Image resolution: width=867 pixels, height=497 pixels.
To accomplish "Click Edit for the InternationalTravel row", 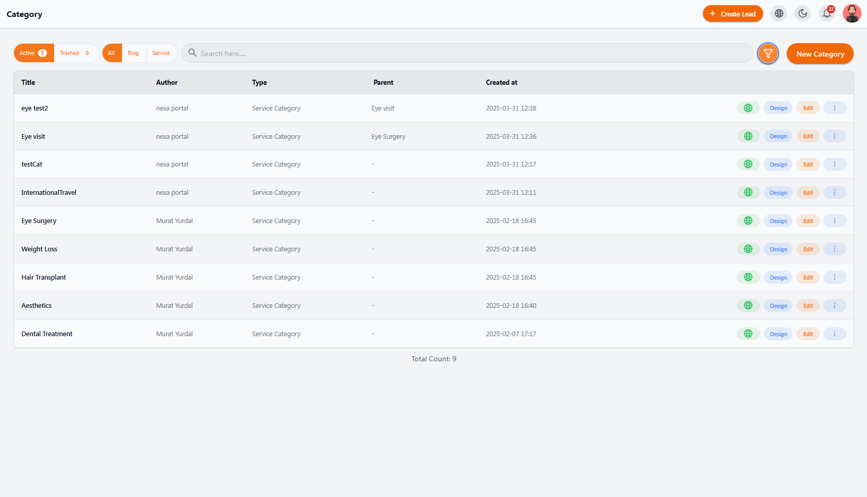I will [x=808, y=193].
